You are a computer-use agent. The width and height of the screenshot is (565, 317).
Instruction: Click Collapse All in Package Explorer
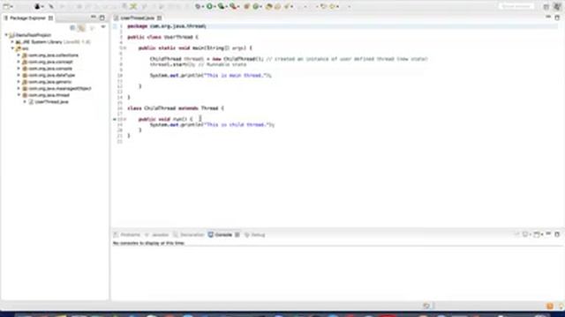pos(72,27)
